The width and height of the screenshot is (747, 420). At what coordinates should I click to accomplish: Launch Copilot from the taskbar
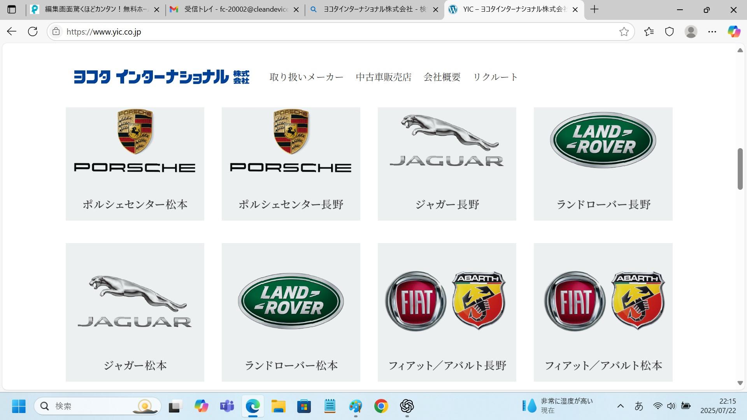pos(201,406)
